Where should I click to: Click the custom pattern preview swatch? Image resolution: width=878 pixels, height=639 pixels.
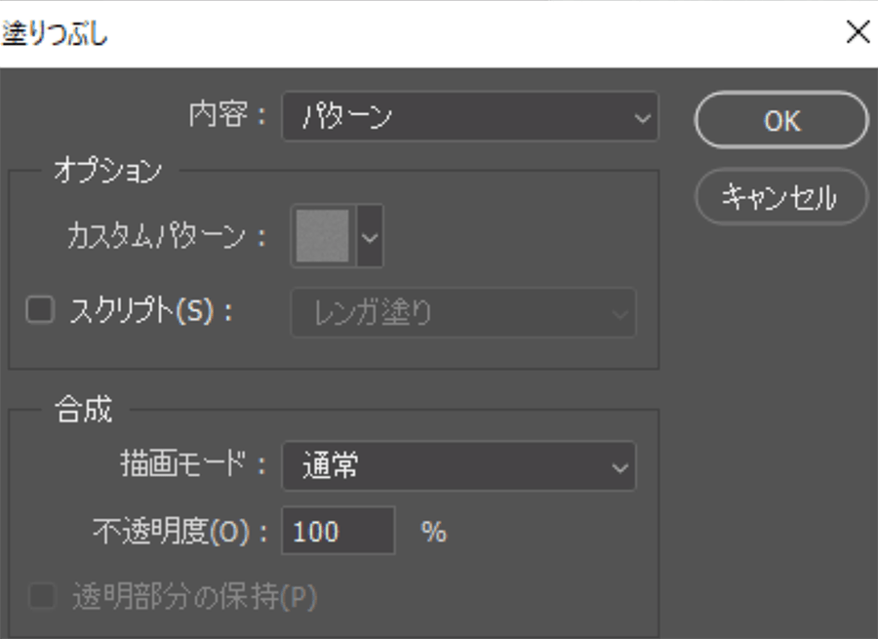point(323,235)
